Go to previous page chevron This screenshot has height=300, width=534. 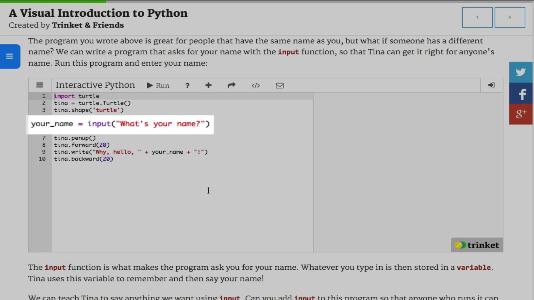click(477, 17)
